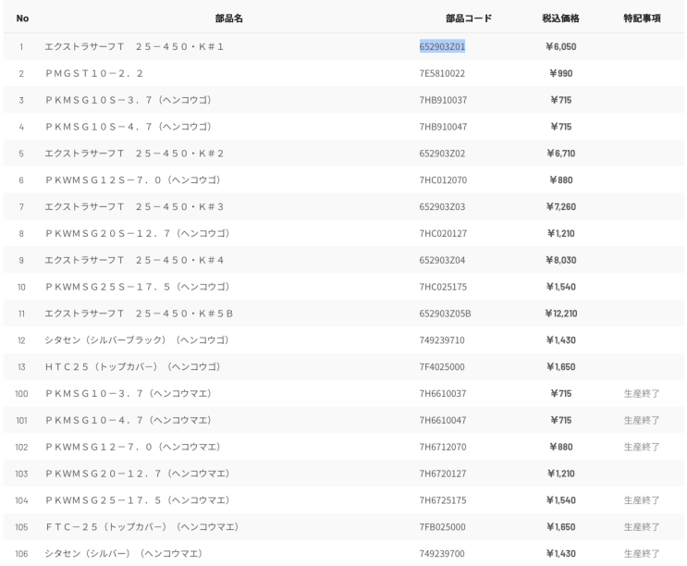Select PKWMSG12-7.0 (ヘンコウマエ) part name
Image resolution: width=687 pixels, height=566 pixels.
click(x=133, y=447)
